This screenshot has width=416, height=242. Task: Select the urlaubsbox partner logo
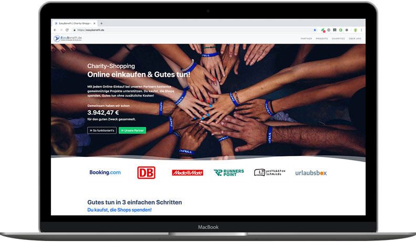click(x=311, y=173)
